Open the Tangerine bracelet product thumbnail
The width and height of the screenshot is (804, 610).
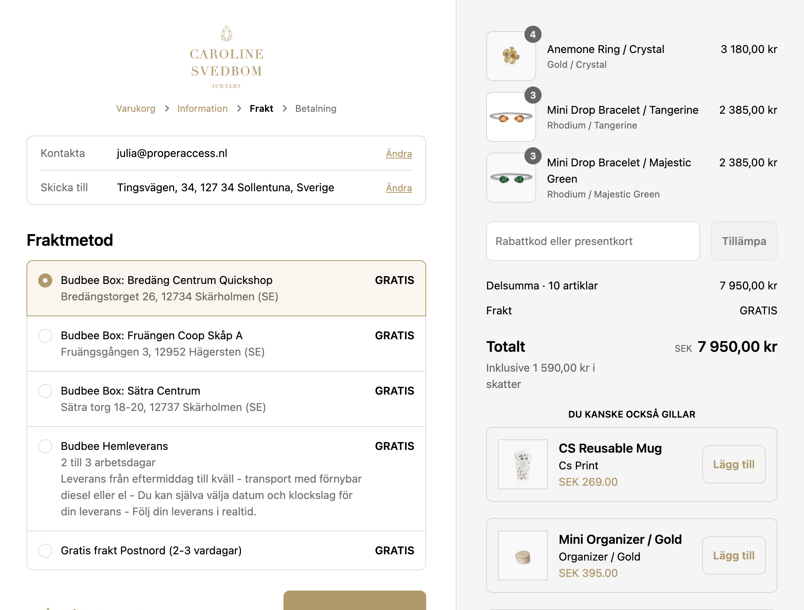pos(511,117)
